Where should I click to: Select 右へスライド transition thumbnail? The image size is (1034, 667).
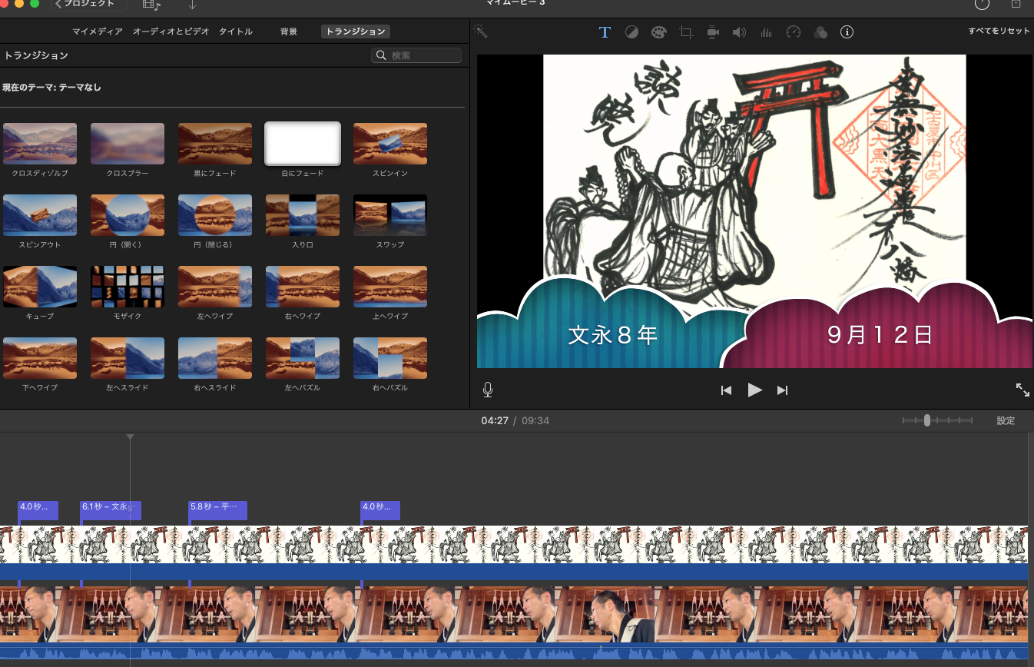pyautogui.click(x=215, y=358)
